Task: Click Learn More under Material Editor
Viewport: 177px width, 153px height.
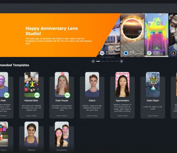Action: tap(31, 116)
